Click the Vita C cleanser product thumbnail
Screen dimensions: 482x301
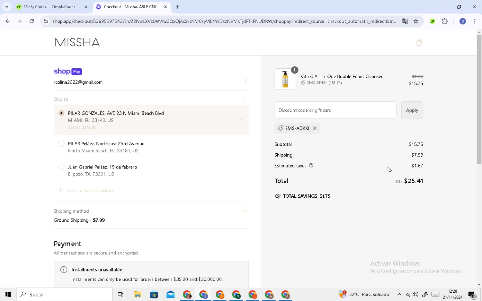click(285, 79)
